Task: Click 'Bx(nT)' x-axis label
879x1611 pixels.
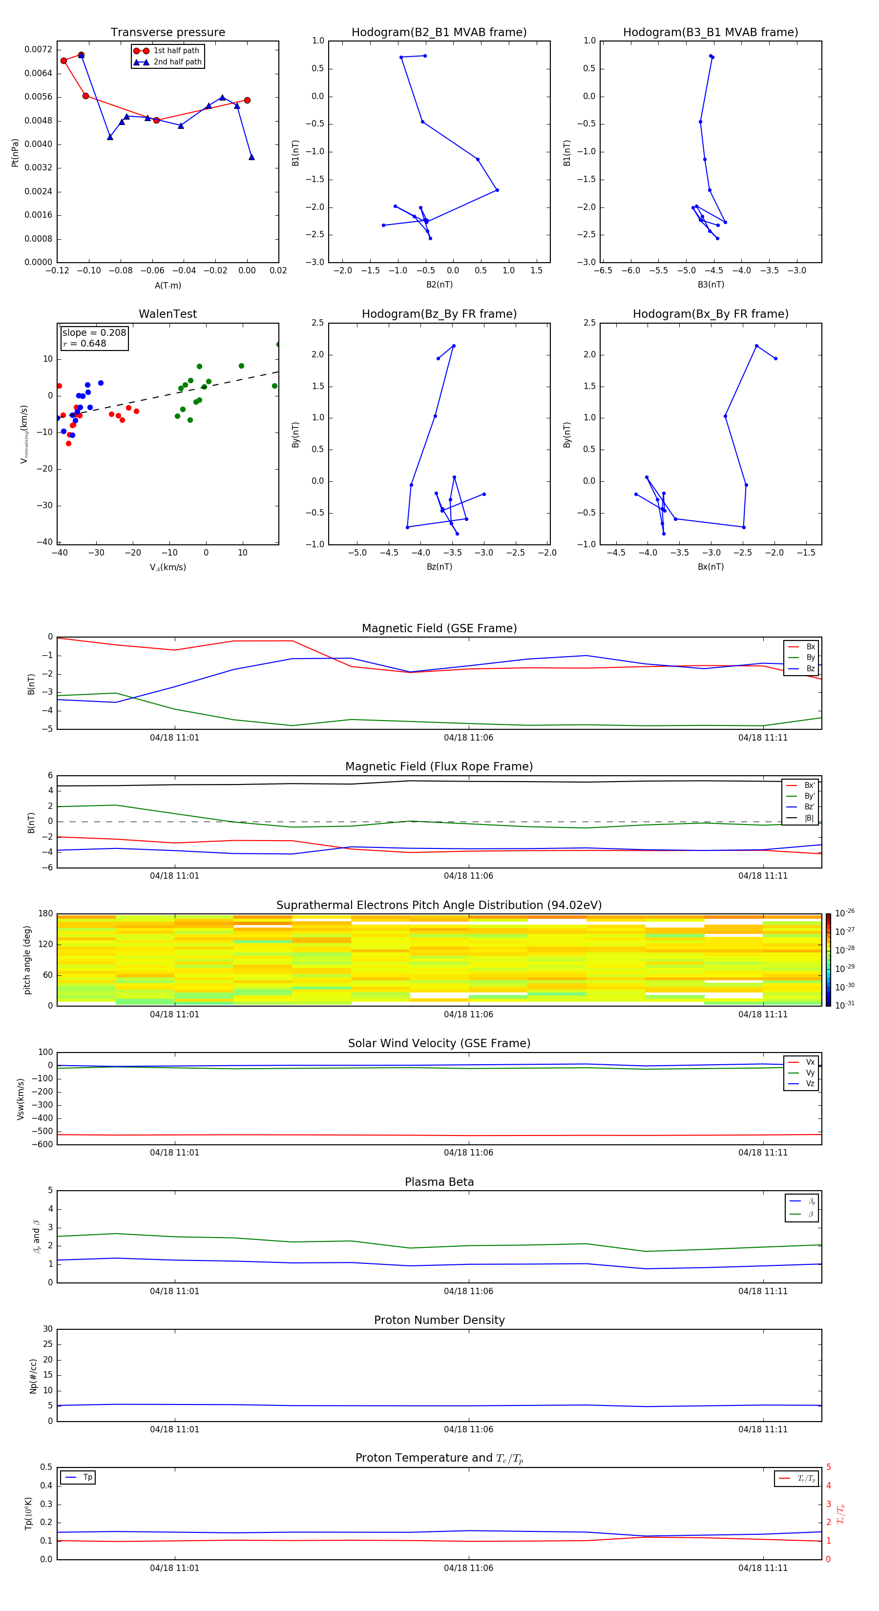Action: coord(711,567)
